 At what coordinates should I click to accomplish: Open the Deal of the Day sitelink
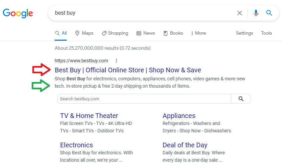coord(185,145)
